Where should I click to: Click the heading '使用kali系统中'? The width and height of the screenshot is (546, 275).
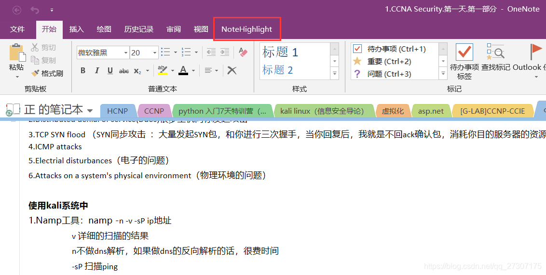coord(58,206)
